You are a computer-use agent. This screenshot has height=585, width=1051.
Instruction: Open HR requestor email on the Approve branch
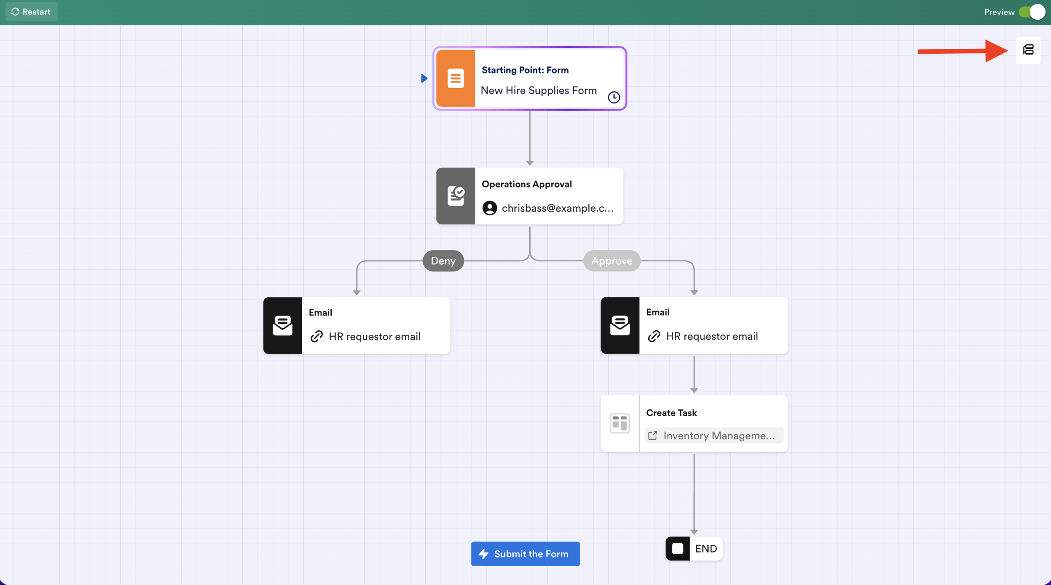tap(712, 336)
